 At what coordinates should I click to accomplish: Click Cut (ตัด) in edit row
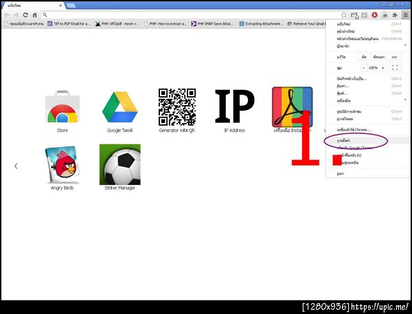click(364, 57)
